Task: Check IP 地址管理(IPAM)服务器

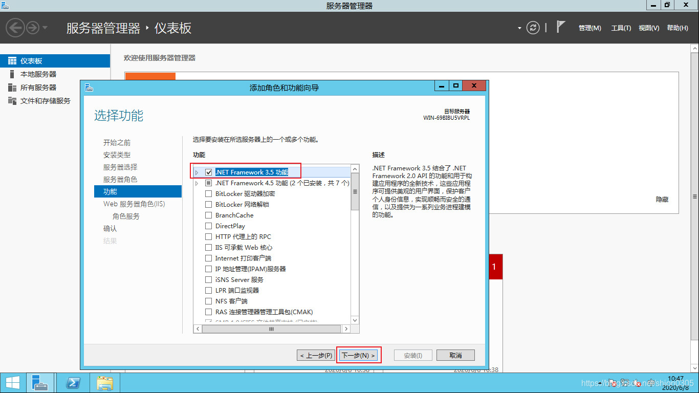Action: coord(208,269)
